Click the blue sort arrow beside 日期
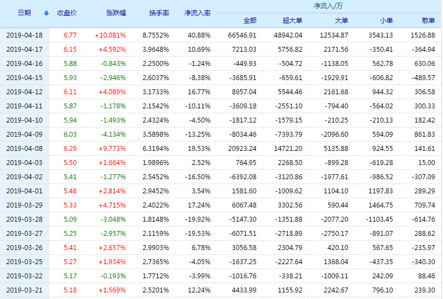The width and height of the screenshot is (443, 299). (46, 13)
